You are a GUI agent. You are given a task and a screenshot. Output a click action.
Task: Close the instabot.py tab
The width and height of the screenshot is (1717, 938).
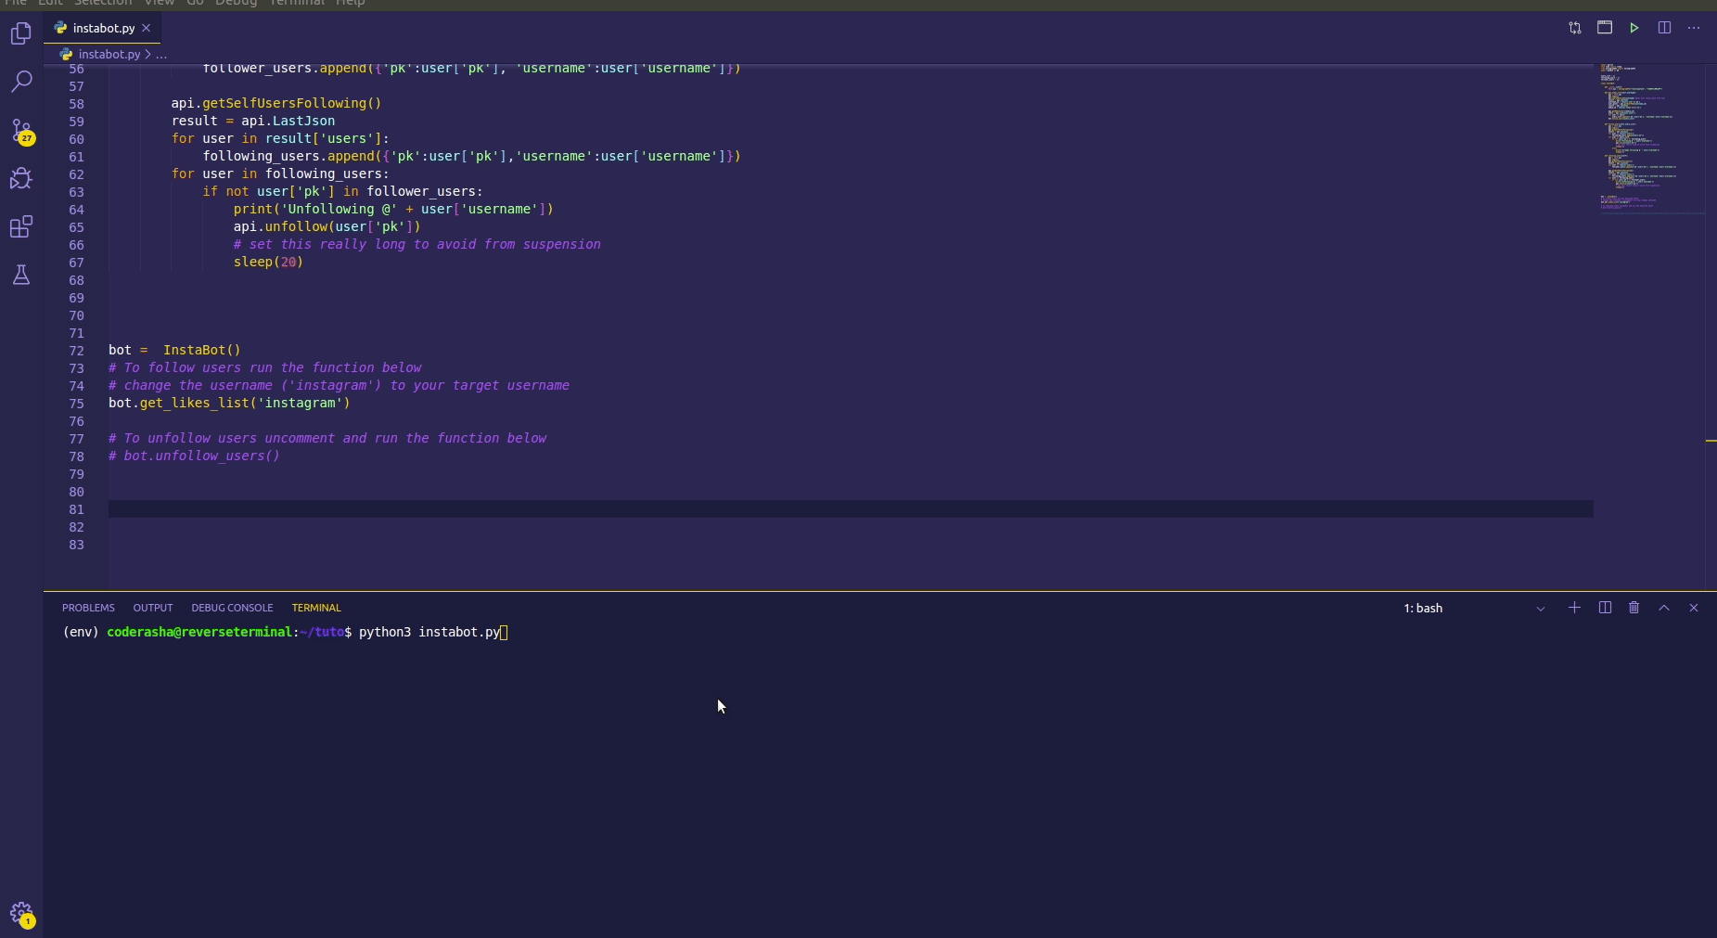click(x=147, y=28)
